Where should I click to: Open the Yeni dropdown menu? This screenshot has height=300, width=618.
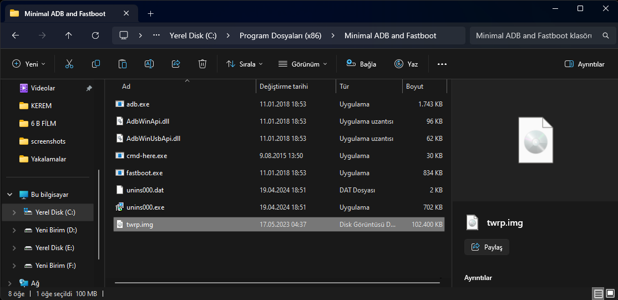click(x=29, y=64)
